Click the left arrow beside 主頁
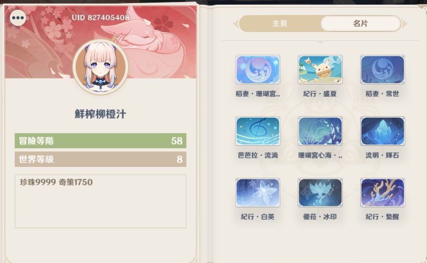 235,24
